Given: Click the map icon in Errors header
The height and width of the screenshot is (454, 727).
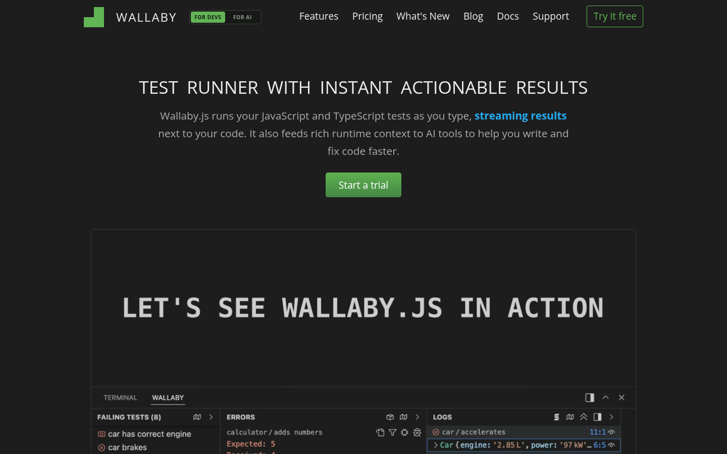Looking at the screenshot, I should click(x=403, y=417).
